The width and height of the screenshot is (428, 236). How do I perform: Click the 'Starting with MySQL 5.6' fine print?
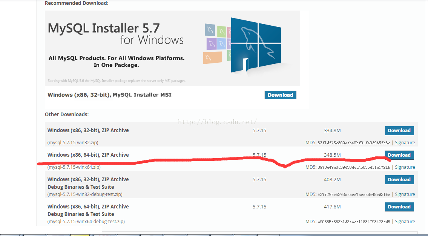coord(117,81)
